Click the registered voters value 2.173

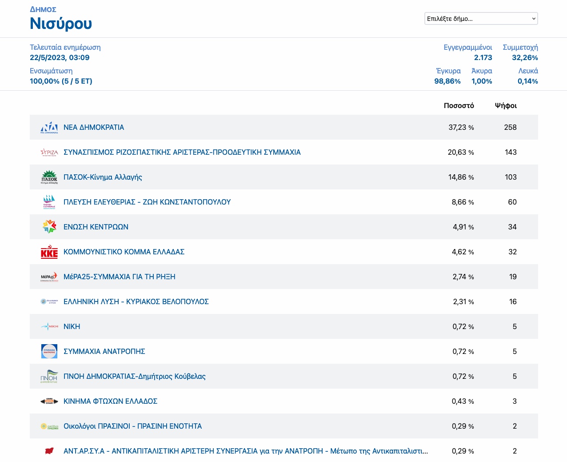click(483, 57)
